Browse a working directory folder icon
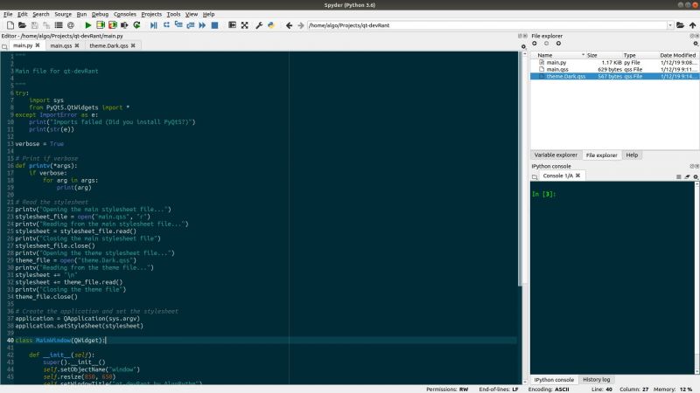Screen dimensions: 700x393 pyautogui.click(x=681, y=25)
